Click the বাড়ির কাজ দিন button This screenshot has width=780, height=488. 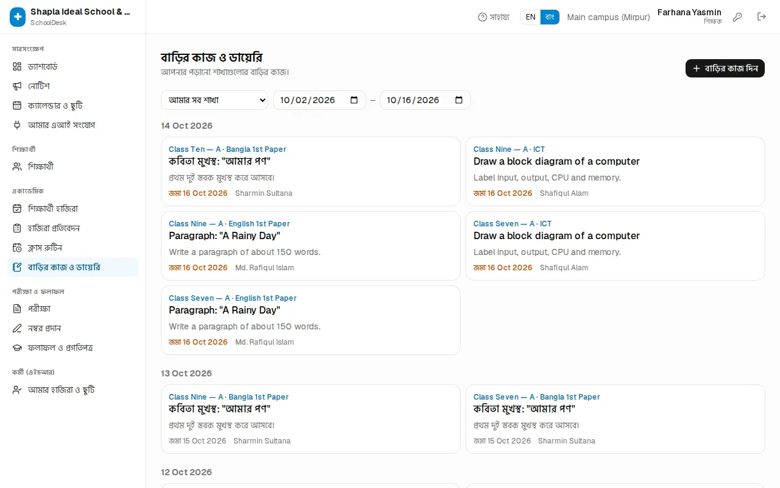click(725, 68)
